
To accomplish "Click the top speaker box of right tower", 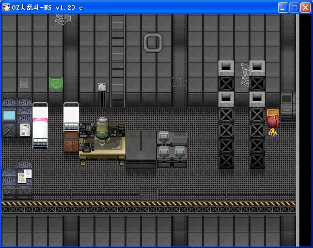I will point(257,68).
